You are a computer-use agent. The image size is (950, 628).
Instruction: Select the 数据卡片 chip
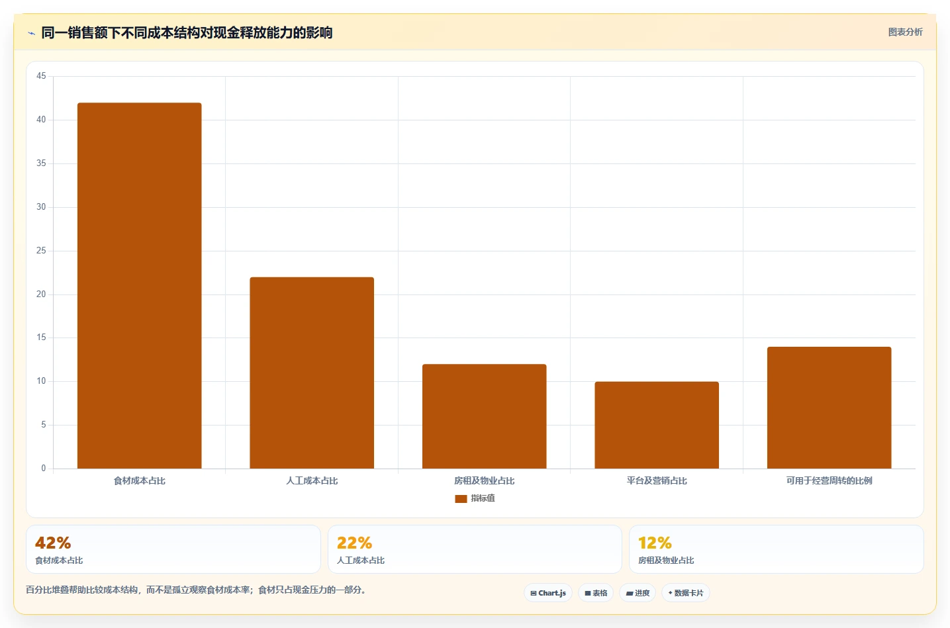pos(686,593)
